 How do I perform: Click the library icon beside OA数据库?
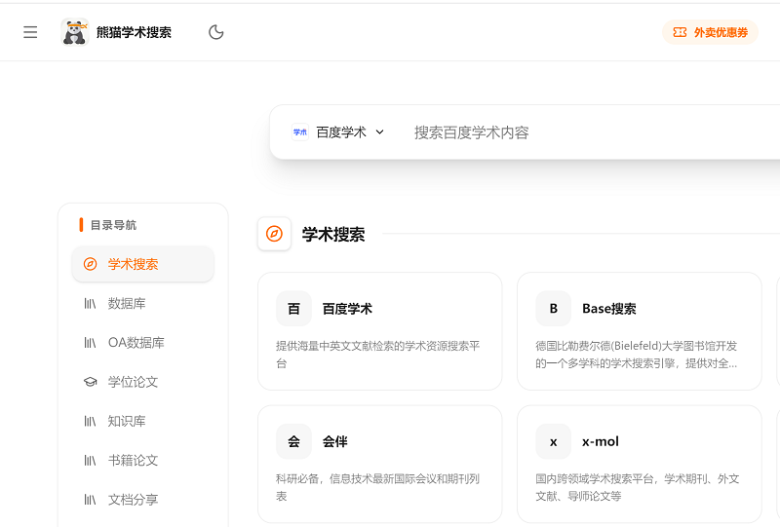coord(90,343)
